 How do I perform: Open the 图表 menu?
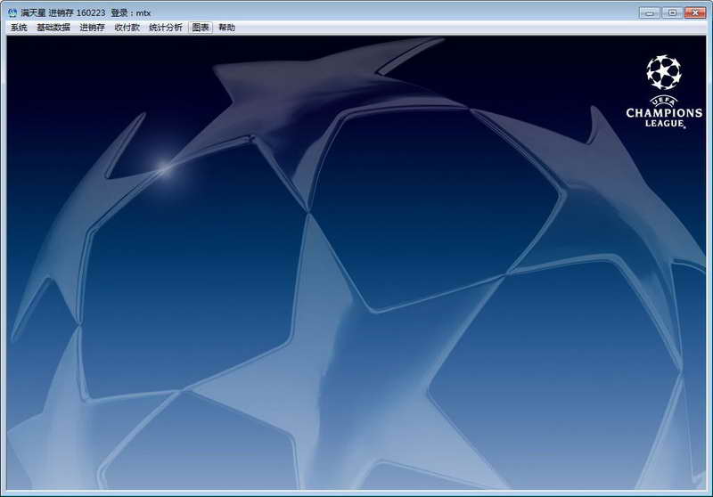point(201,28)
